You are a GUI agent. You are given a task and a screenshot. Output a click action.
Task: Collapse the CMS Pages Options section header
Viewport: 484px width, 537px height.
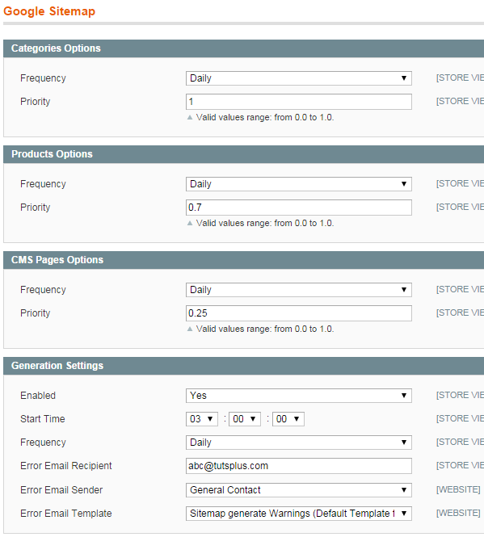(244, 260)
